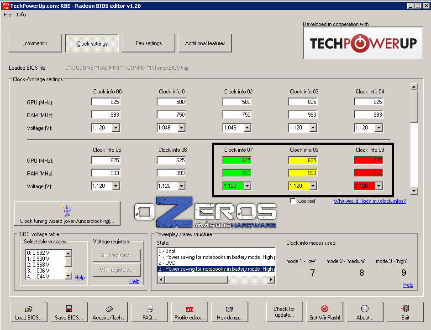This screenshot has width=431, height=330.
Task: Click the GPU registers button
Action: [116, 255]
